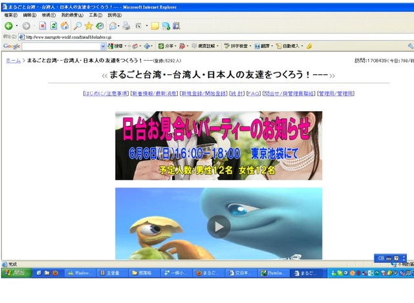Expand the Edit button dropdown arrow
The image size is (414, 303).
tap(147, 26)
